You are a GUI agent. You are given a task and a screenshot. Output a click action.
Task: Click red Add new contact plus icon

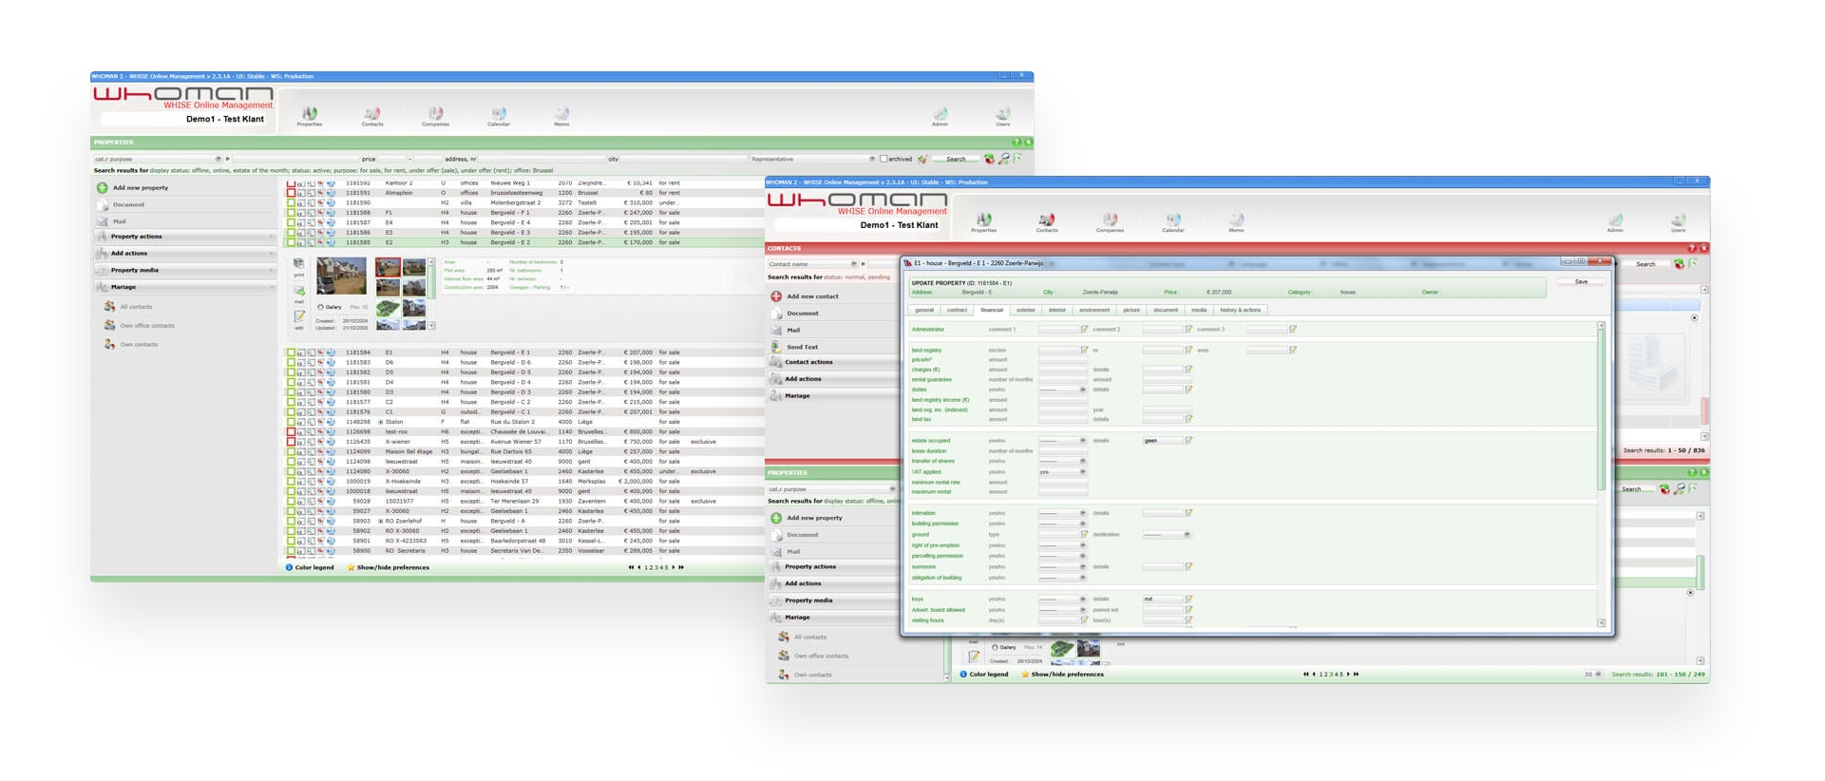[x=776, y=296]
